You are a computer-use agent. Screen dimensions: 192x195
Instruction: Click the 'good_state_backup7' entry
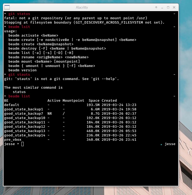24,114
